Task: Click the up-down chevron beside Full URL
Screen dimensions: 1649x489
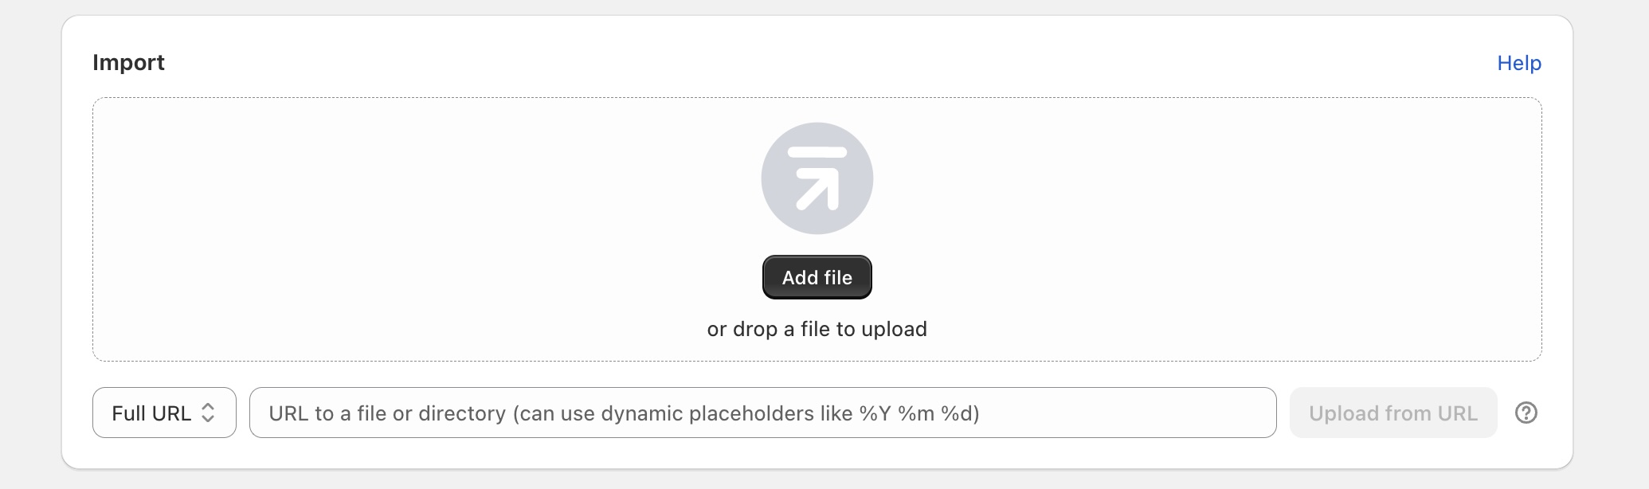Action: point(208,413)
